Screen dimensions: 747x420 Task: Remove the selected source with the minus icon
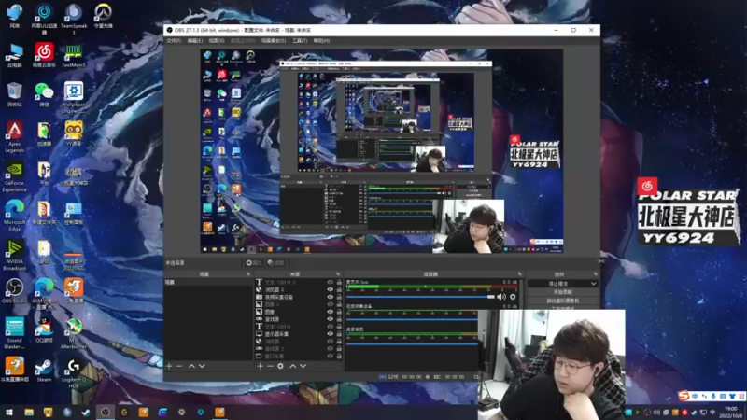(x=270, y=366)
